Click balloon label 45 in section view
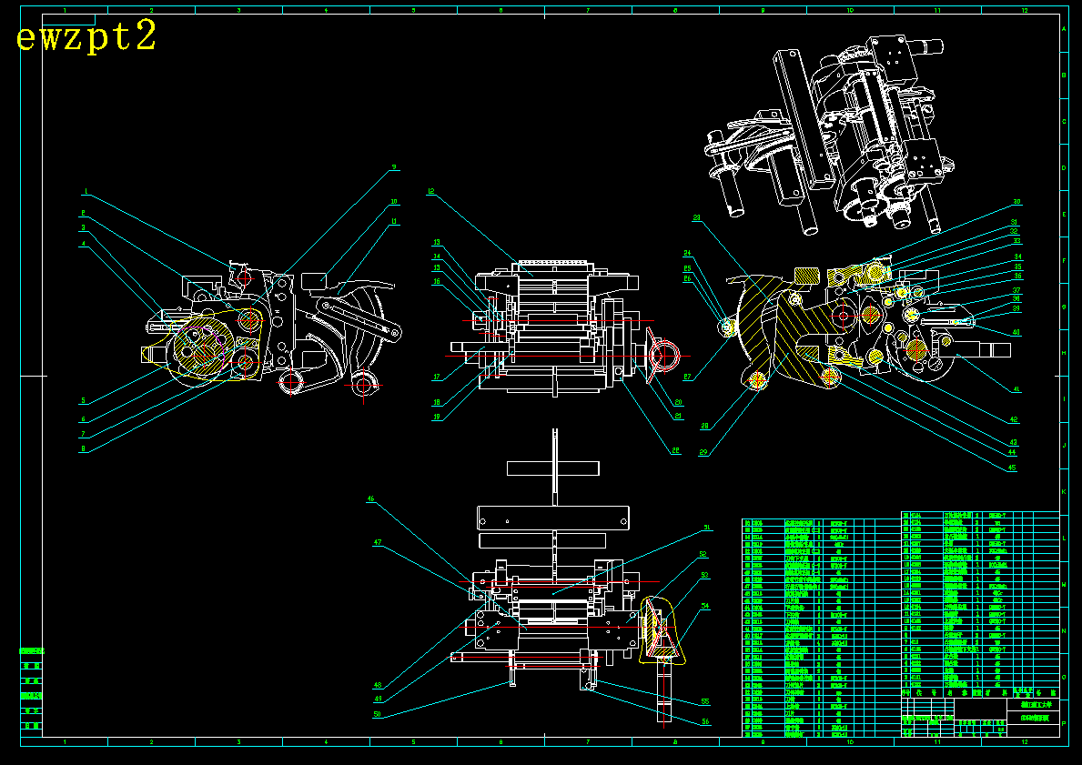The width and height of the screenshot is (1082, 765). point(1012,468)
